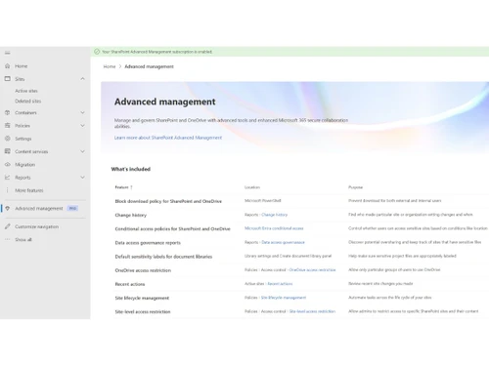Select Advanced management in sidebar

pyautogui.click(x=39, y=208)
